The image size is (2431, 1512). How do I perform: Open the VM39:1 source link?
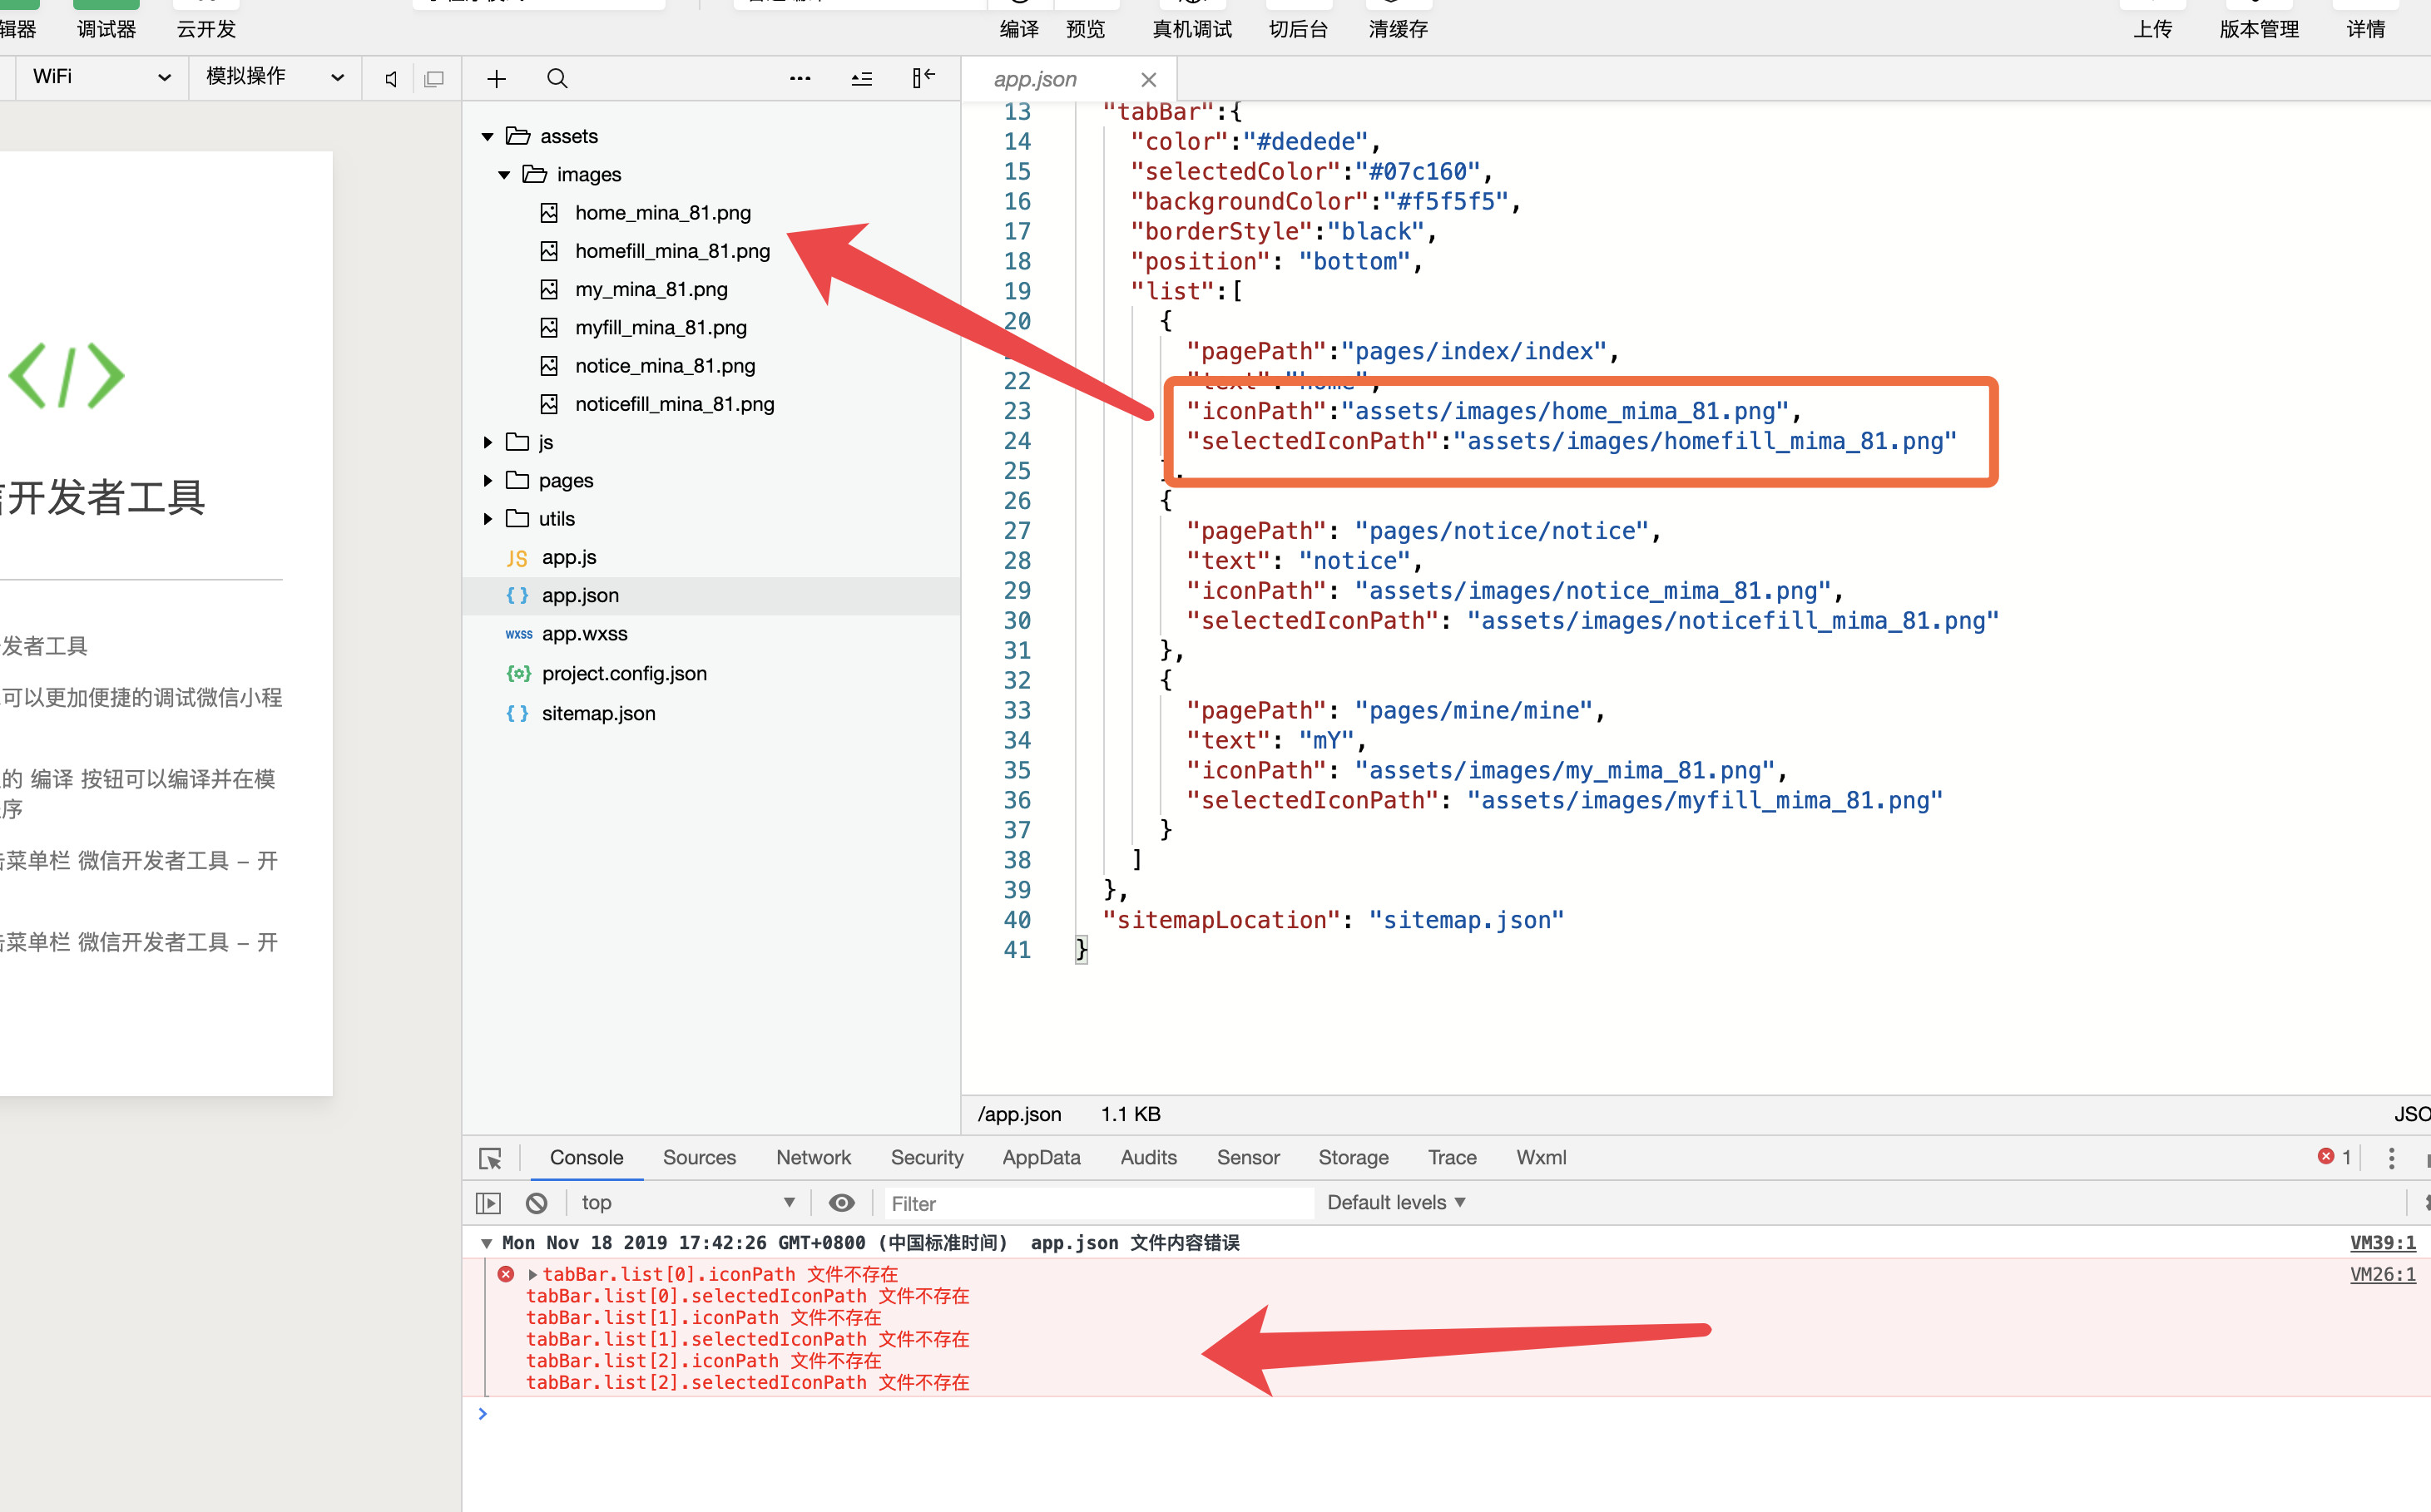pyautogui.click(x=2382, y=1243)
